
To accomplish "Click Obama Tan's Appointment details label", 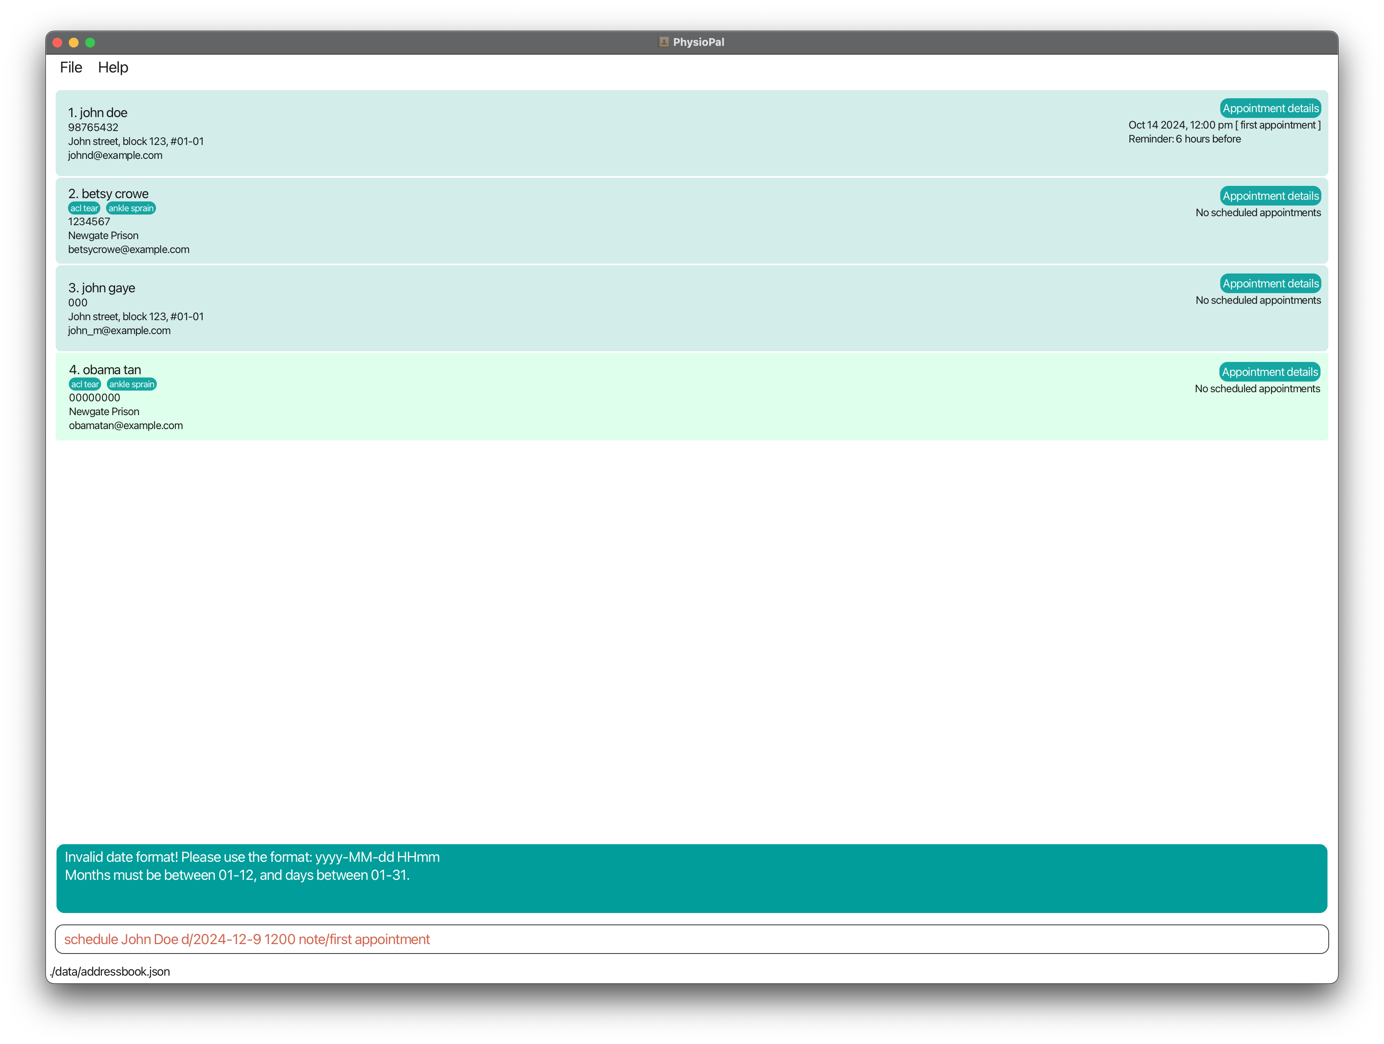I will pyautogui.click(x=1269, y=372).
